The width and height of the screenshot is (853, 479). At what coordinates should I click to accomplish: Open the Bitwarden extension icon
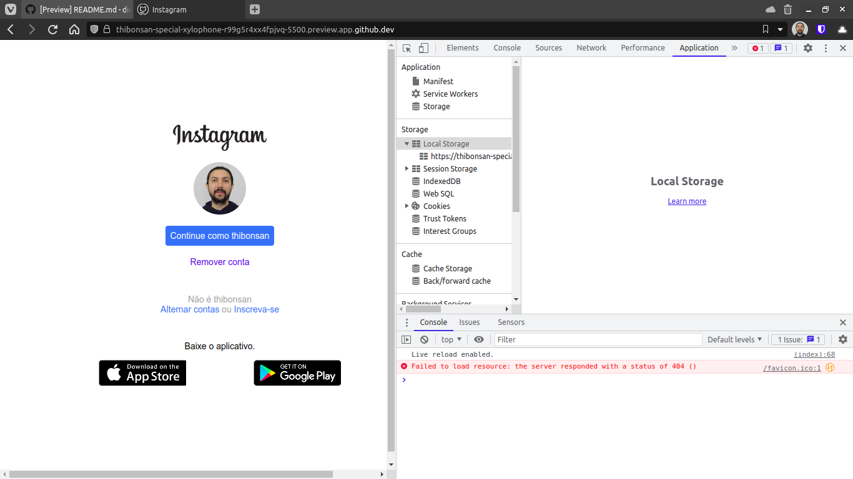821,29
